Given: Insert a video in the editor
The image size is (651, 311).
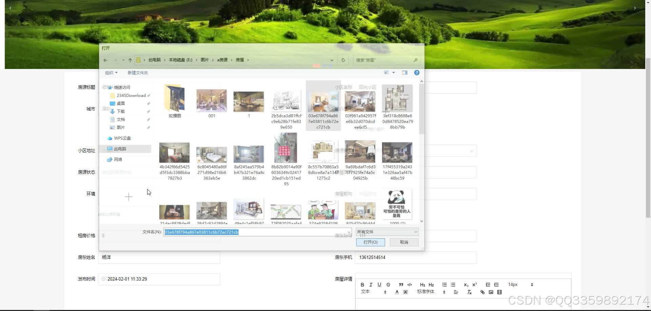Looking at the screenshot, I should point(499,292).
